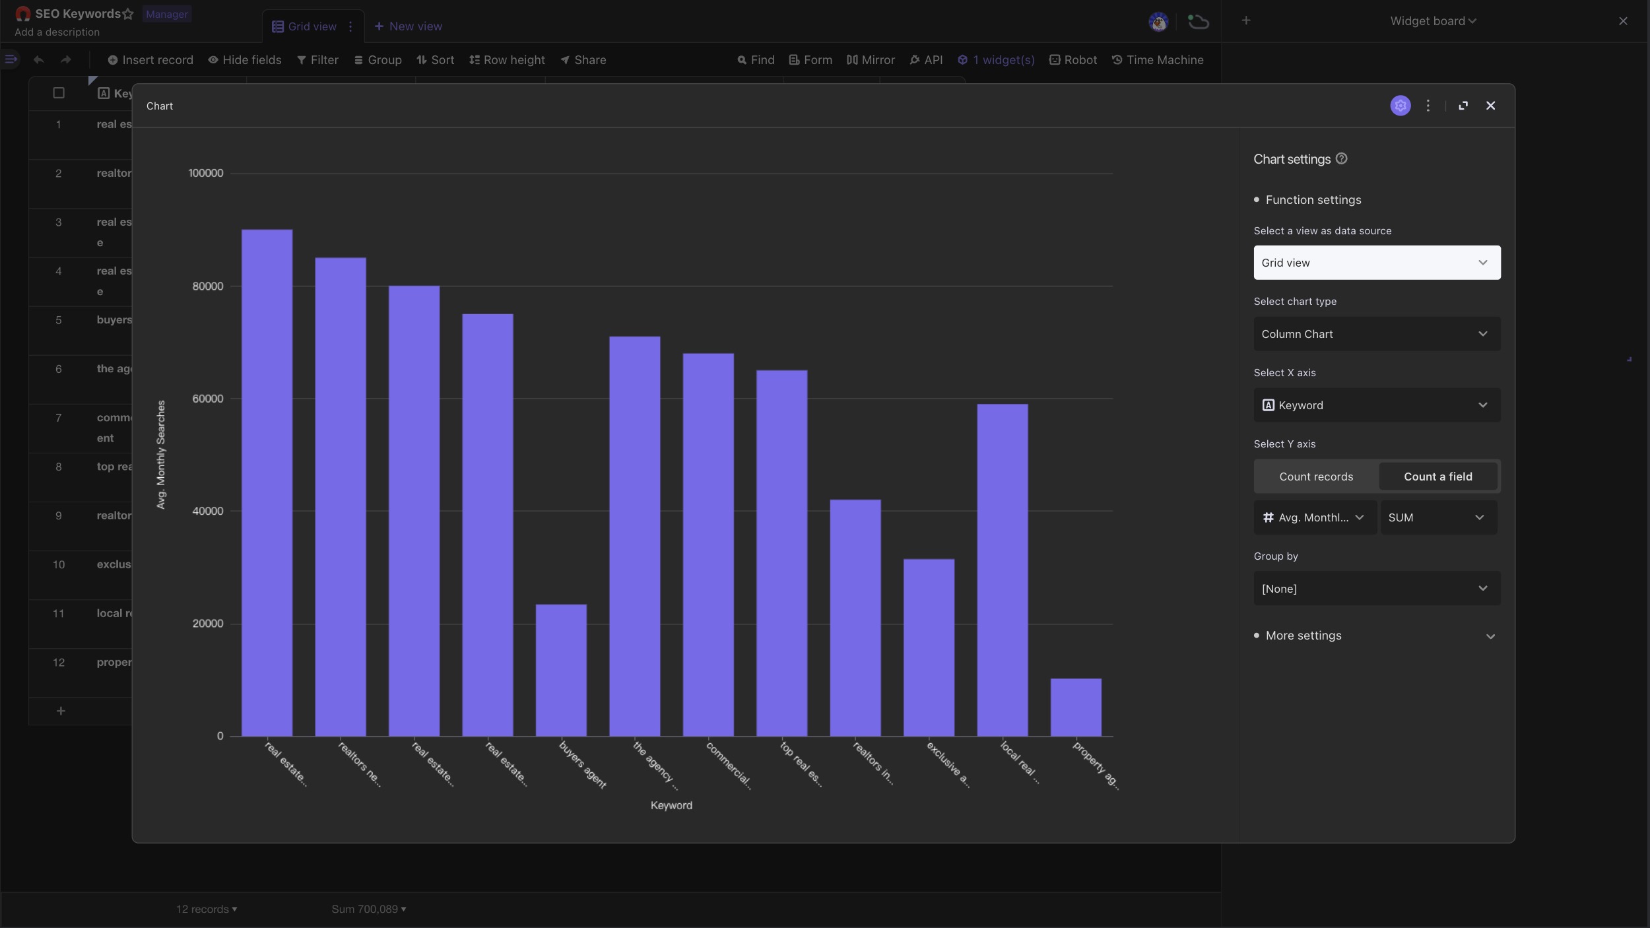
Task: Open the SUM aggregation dropdown
Action: tap(1438, 517)
